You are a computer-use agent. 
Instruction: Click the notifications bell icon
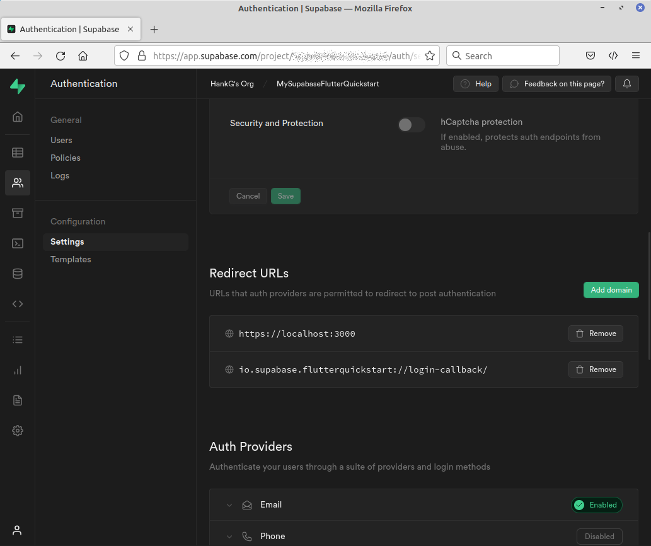coord(627,84)
